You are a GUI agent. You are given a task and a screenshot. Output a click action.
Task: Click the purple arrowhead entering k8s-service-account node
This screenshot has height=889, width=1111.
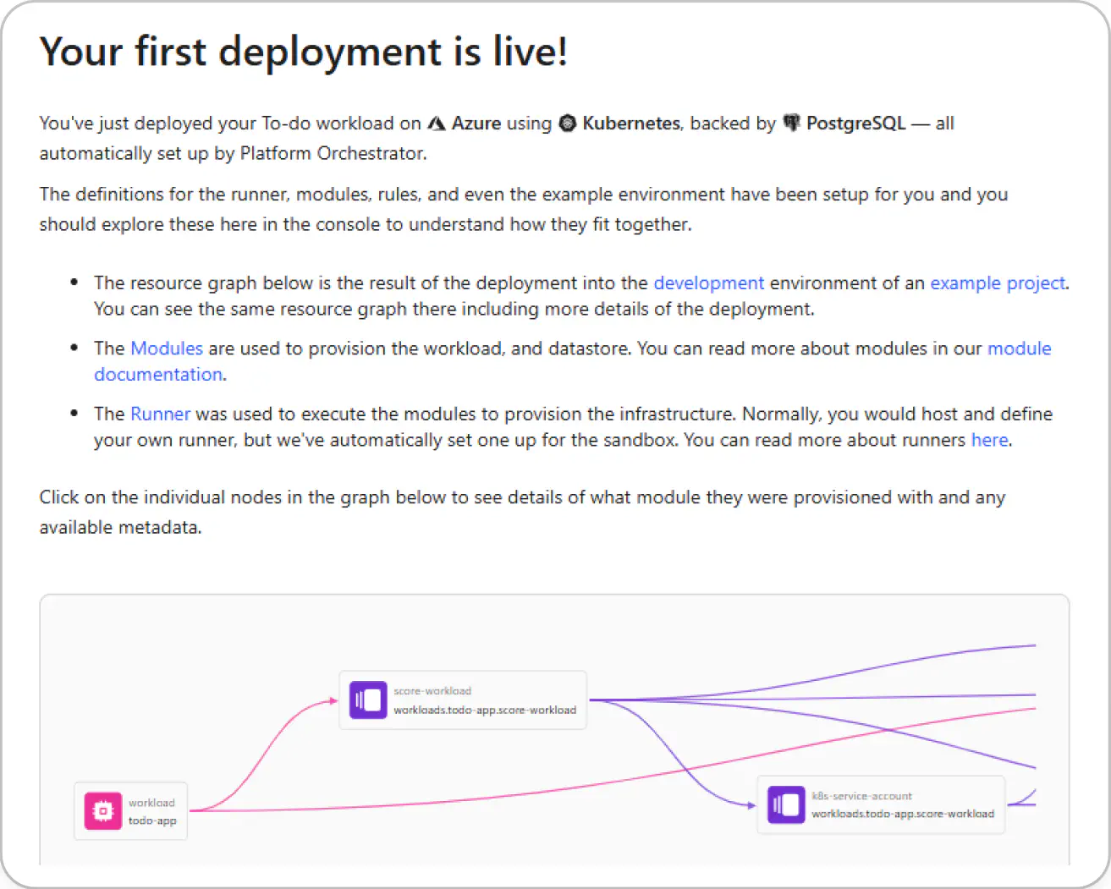pyautogui.click(x=751, y=805)
